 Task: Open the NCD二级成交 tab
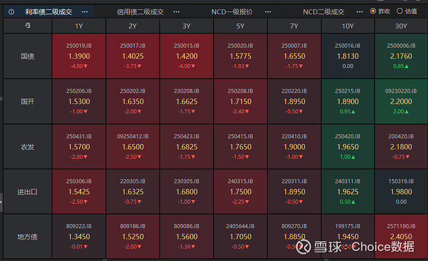(324, 11)
